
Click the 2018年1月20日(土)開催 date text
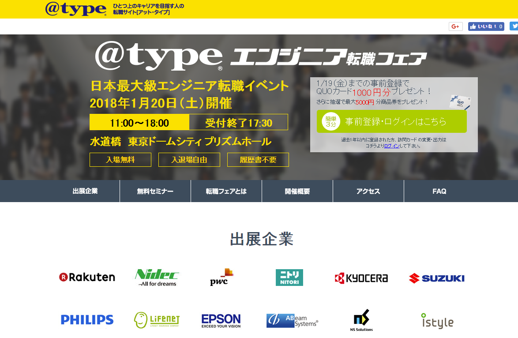tap(161, 103)
